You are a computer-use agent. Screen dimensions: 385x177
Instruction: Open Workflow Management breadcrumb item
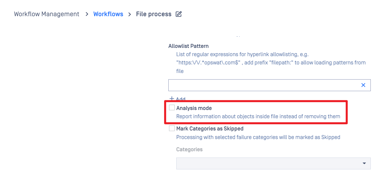(x=47, y=14)
